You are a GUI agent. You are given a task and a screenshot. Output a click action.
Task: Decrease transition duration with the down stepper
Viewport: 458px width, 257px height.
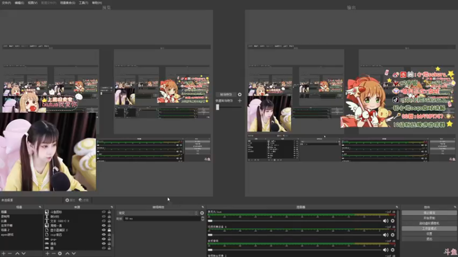pos(203,220)
